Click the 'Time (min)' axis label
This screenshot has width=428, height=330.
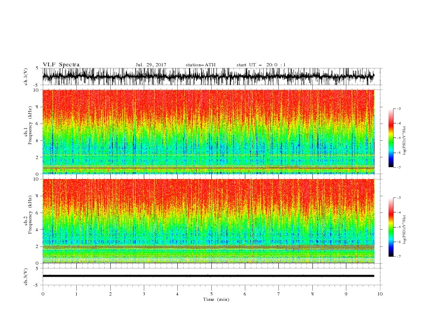click(x=216, y=299)
